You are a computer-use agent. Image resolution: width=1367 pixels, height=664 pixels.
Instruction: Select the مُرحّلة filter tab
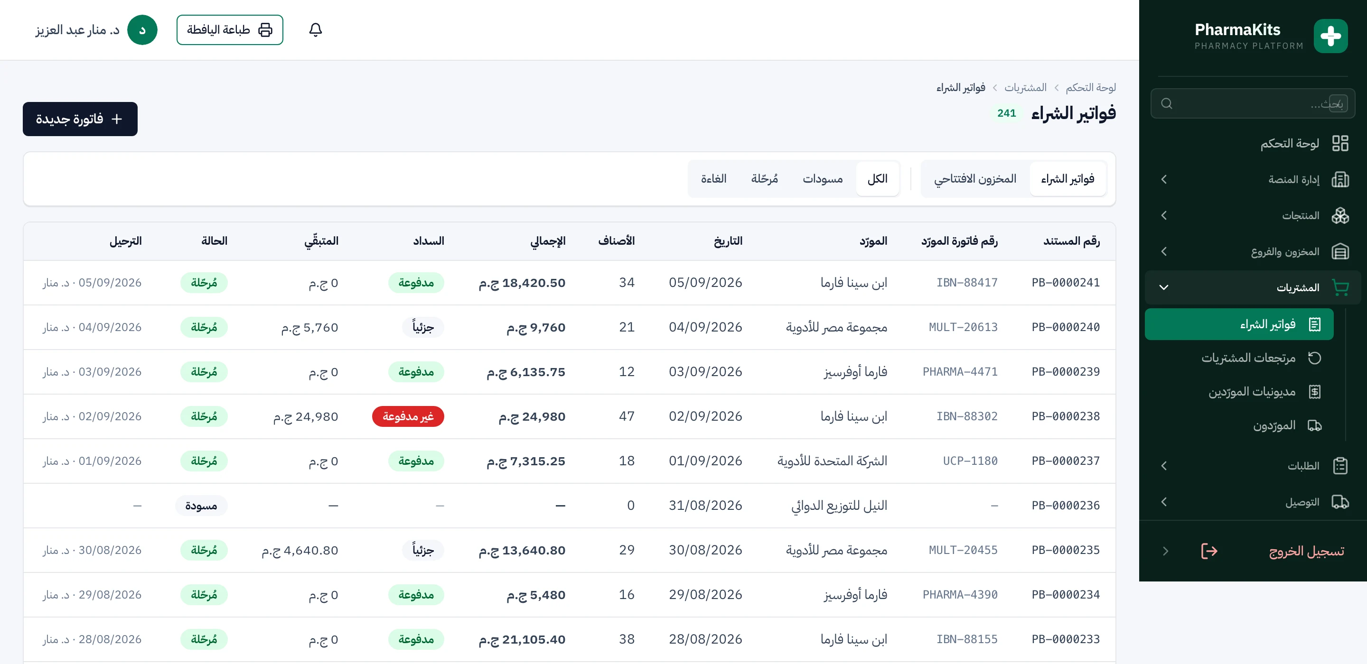click(x=764, y=179)
